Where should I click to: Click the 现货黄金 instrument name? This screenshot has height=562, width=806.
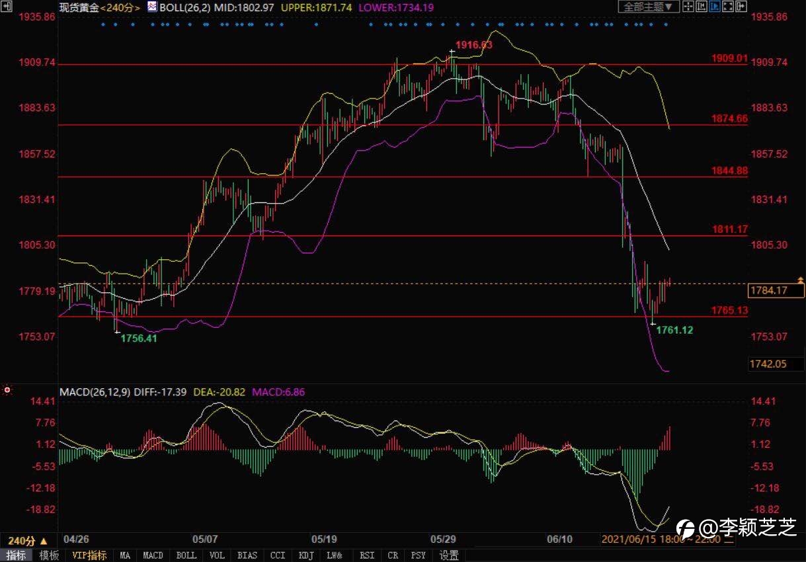[x=79, y=7]
